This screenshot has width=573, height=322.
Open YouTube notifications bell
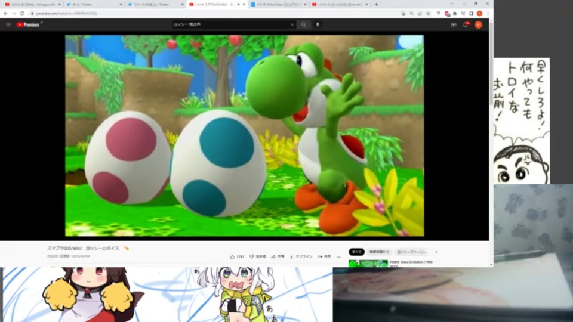466,25
